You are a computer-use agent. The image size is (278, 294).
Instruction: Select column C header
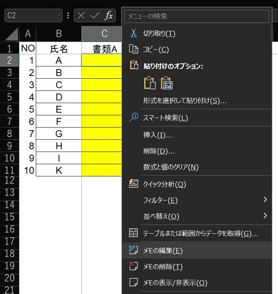click(x=102, y=34)
